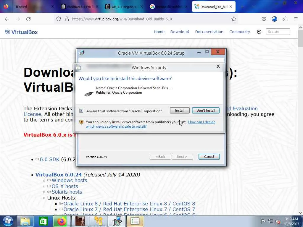Go back with the browser back arrow

point(7,19)
